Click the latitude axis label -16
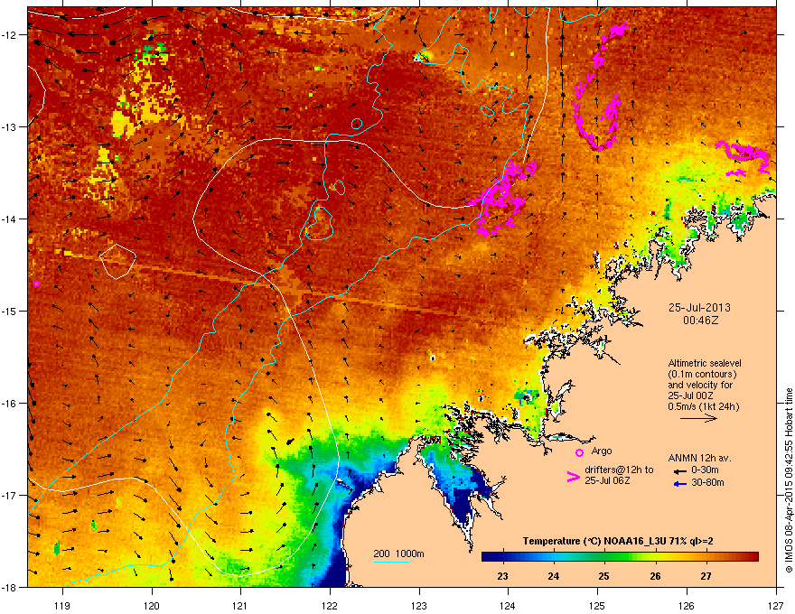Viewport: 795px width, 614px height. coord(8,404)
